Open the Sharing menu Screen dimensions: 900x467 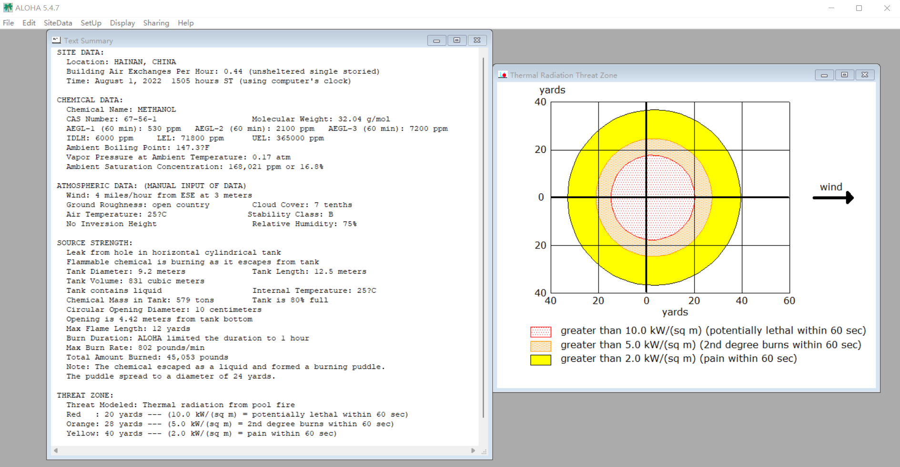coord(156,23)
